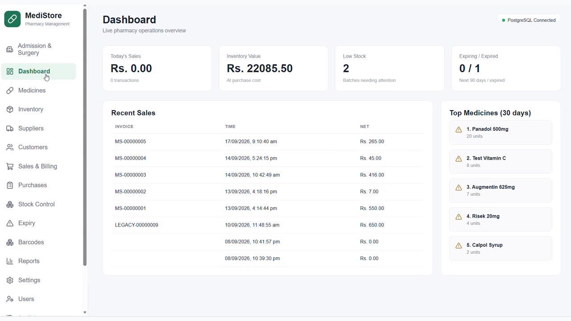Viewport: 571px width, 321px height.
Task: Click warning icon beside Risek 20mg
Action: [459, 217]
